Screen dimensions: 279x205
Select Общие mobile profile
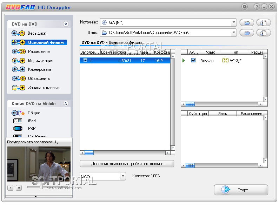[34, 113]
